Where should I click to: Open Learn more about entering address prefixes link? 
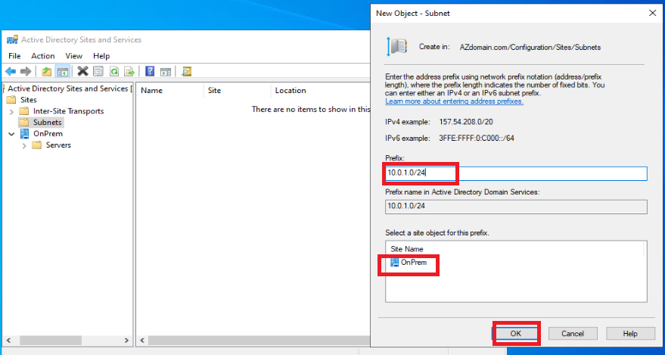point(454,101)
